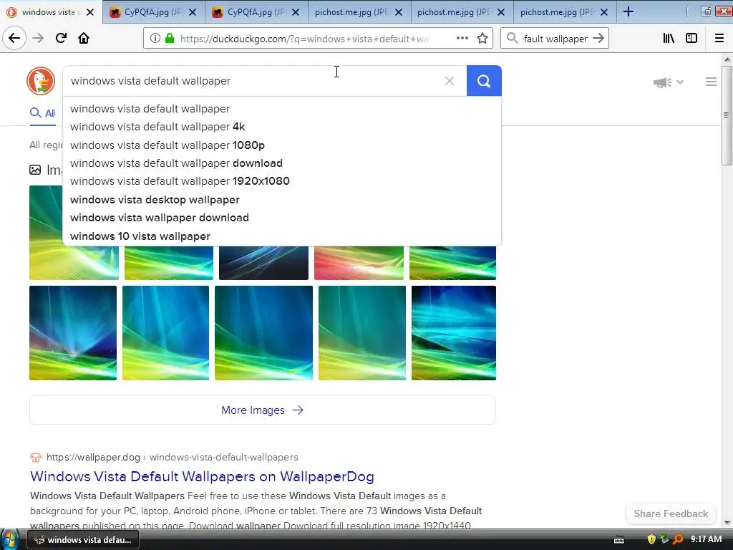This screenshot has height=550, width=733.
Task: Reload the current page
Action: tap(61, 38)
